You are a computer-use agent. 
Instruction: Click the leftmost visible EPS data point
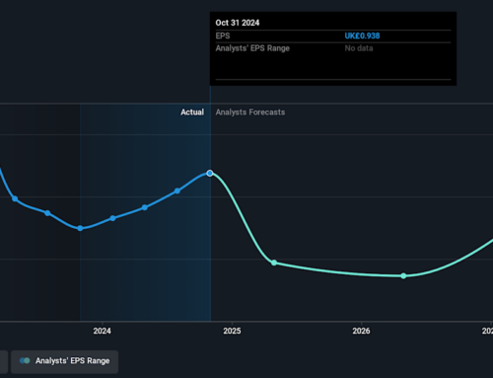pos(15,198)
